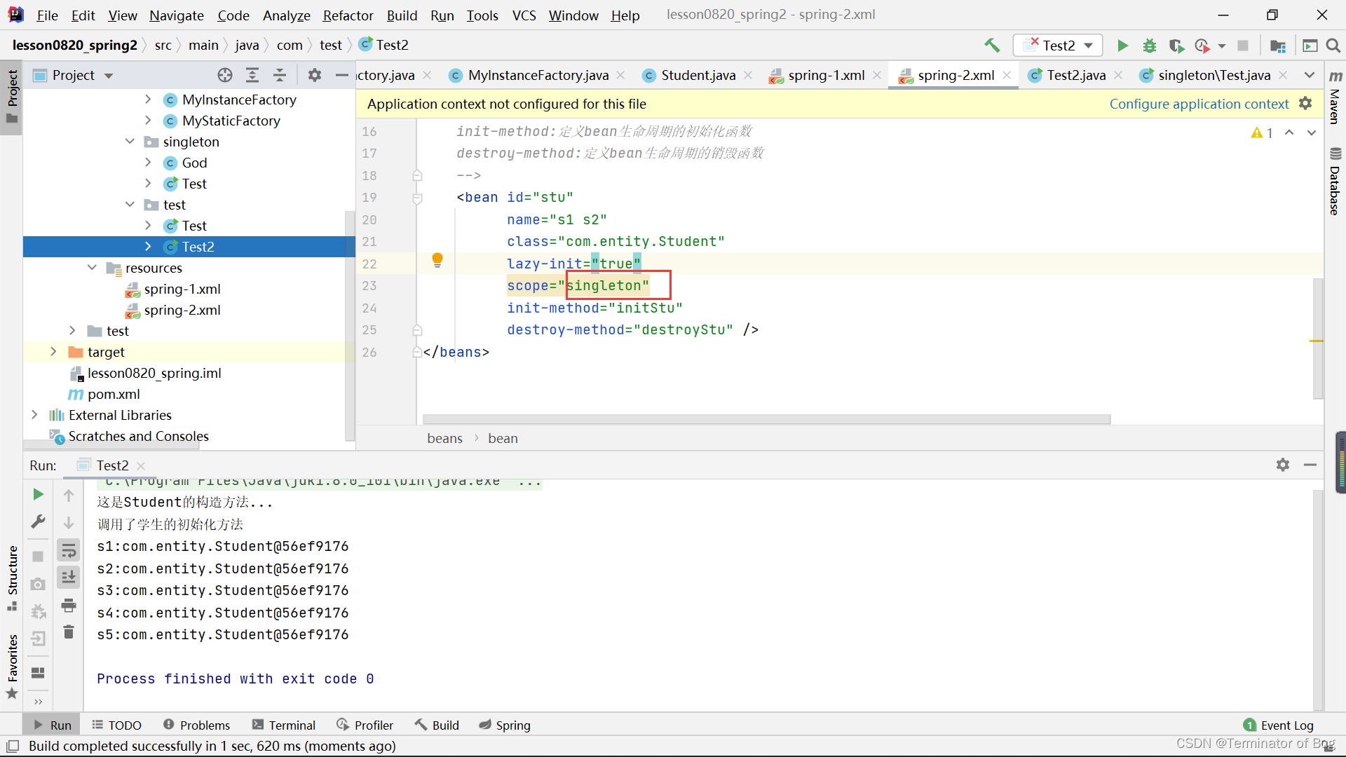The width and height of the screenshot is (1346, 757).
Task: Toggle soft-wrap in the Run console
Action: [x=69, y=551]
